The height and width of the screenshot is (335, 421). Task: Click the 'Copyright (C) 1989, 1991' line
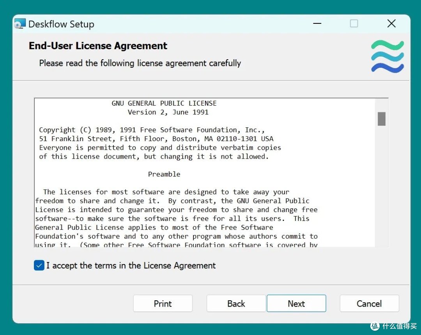pyautogui.click(x=152, y=130)
